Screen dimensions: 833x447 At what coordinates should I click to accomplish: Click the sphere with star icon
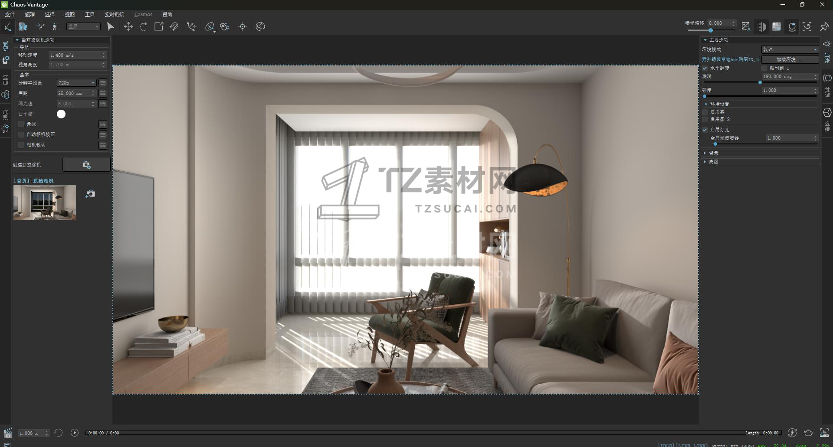(792, 26)
